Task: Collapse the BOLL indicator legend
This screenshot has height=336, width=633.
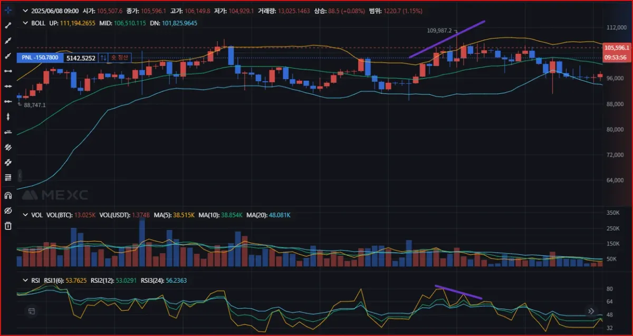Action: pyautogui.click(x=25, y=23)
